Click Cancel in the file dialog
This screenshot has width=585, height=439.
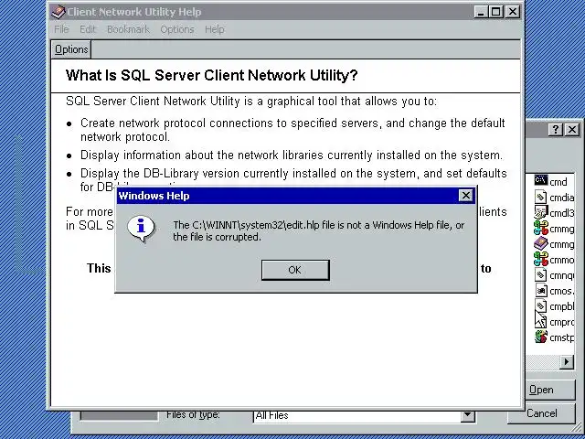(x=542, y=413)
